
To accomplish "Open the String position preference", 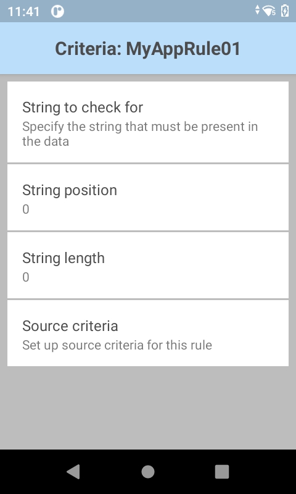I will [x=148, y=197].
